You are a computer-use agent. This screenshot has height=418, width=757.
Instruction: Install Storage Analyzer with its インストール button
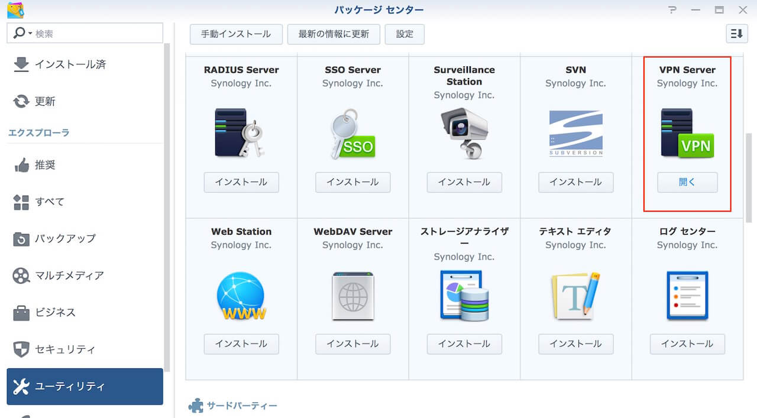pyautogui.click(x=464, y=344)
